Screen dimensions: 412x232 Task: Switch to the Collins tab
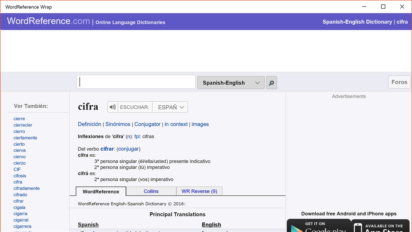tap(151, 191)
